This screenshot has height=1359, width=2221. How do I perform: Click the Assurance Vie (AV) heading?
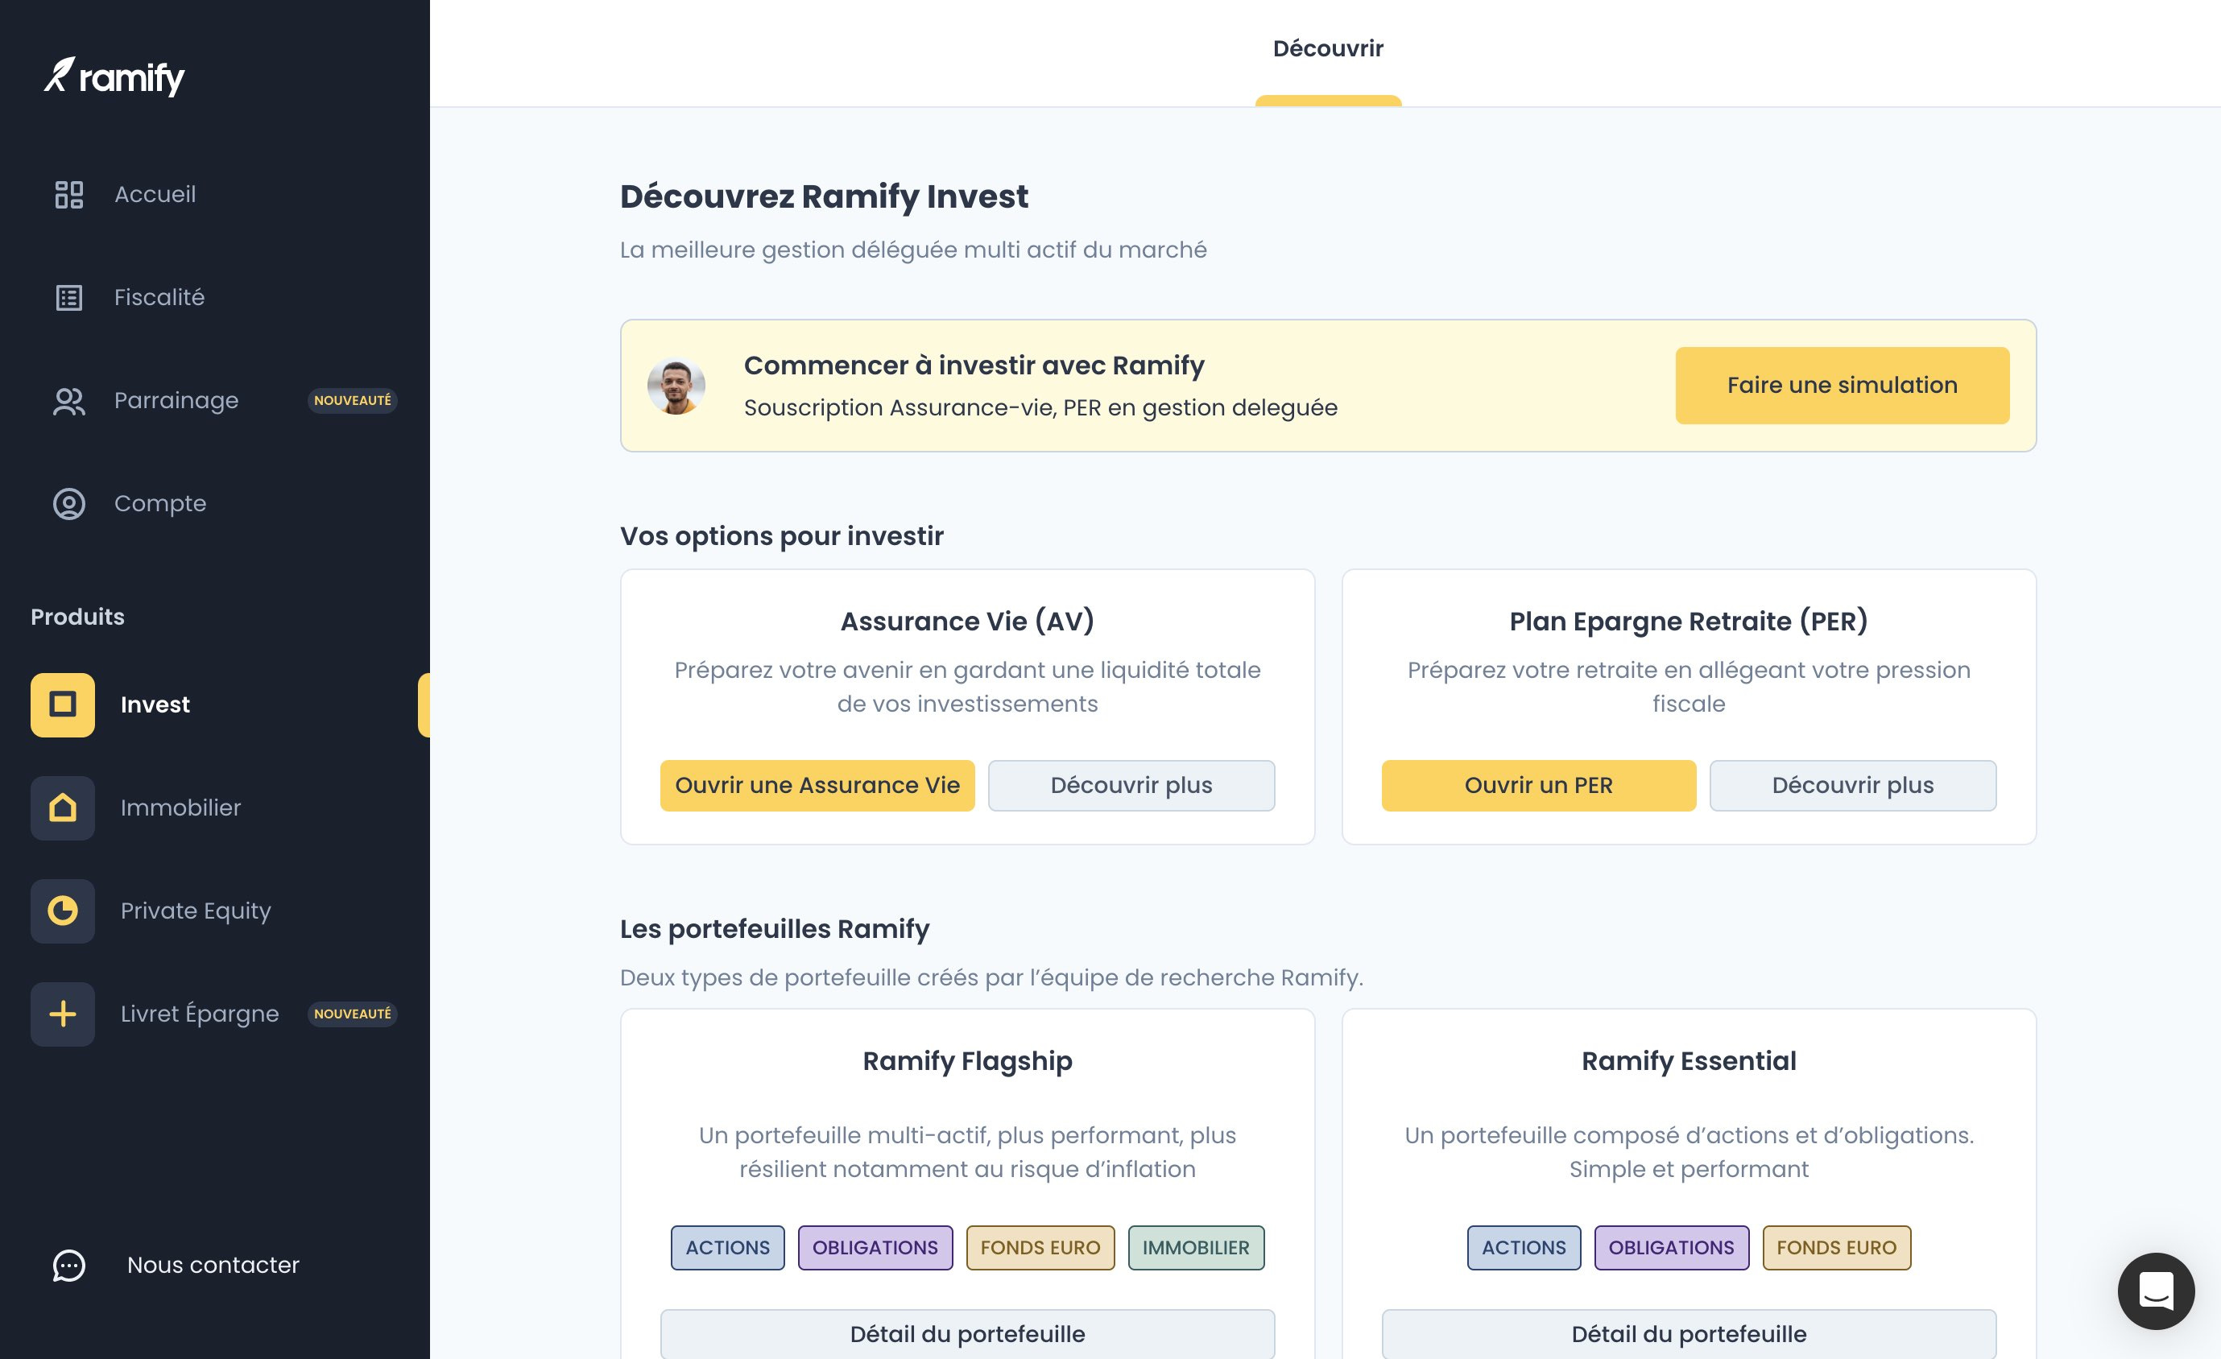tap(967, 621)
